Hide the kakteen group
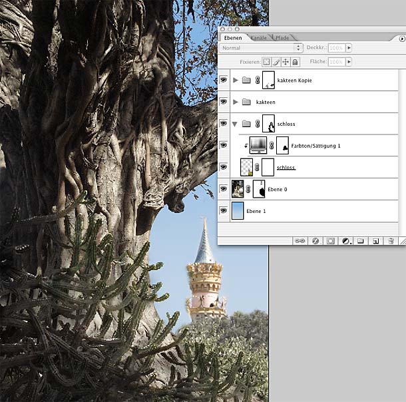The image size is (406, 402). tap(224, 101)
